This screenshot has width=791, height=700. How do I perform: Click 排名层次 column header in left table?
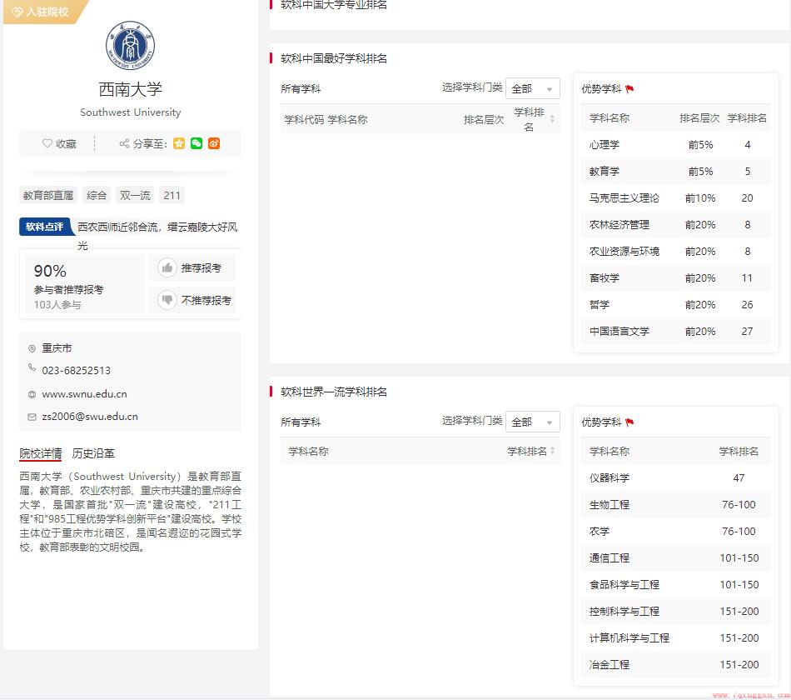pyautogui.click(x=483, y=120)
